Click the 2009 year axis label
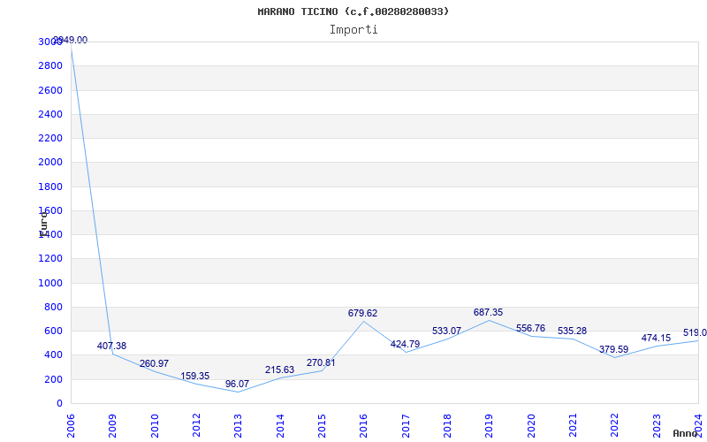Viewport: 707px width, 442px height. (x=113, y=426)
